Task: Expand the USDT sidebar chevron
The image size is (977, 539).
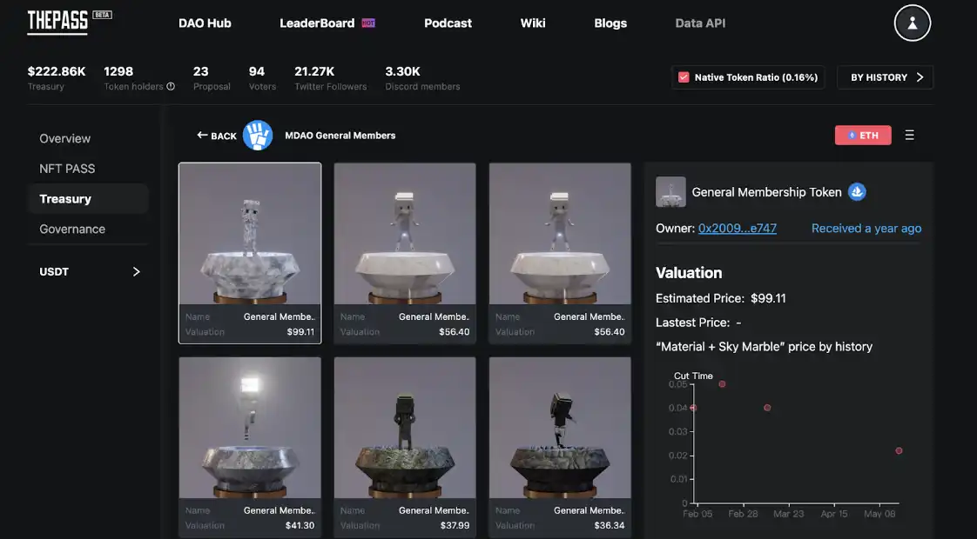Action: tap(136, 272)
